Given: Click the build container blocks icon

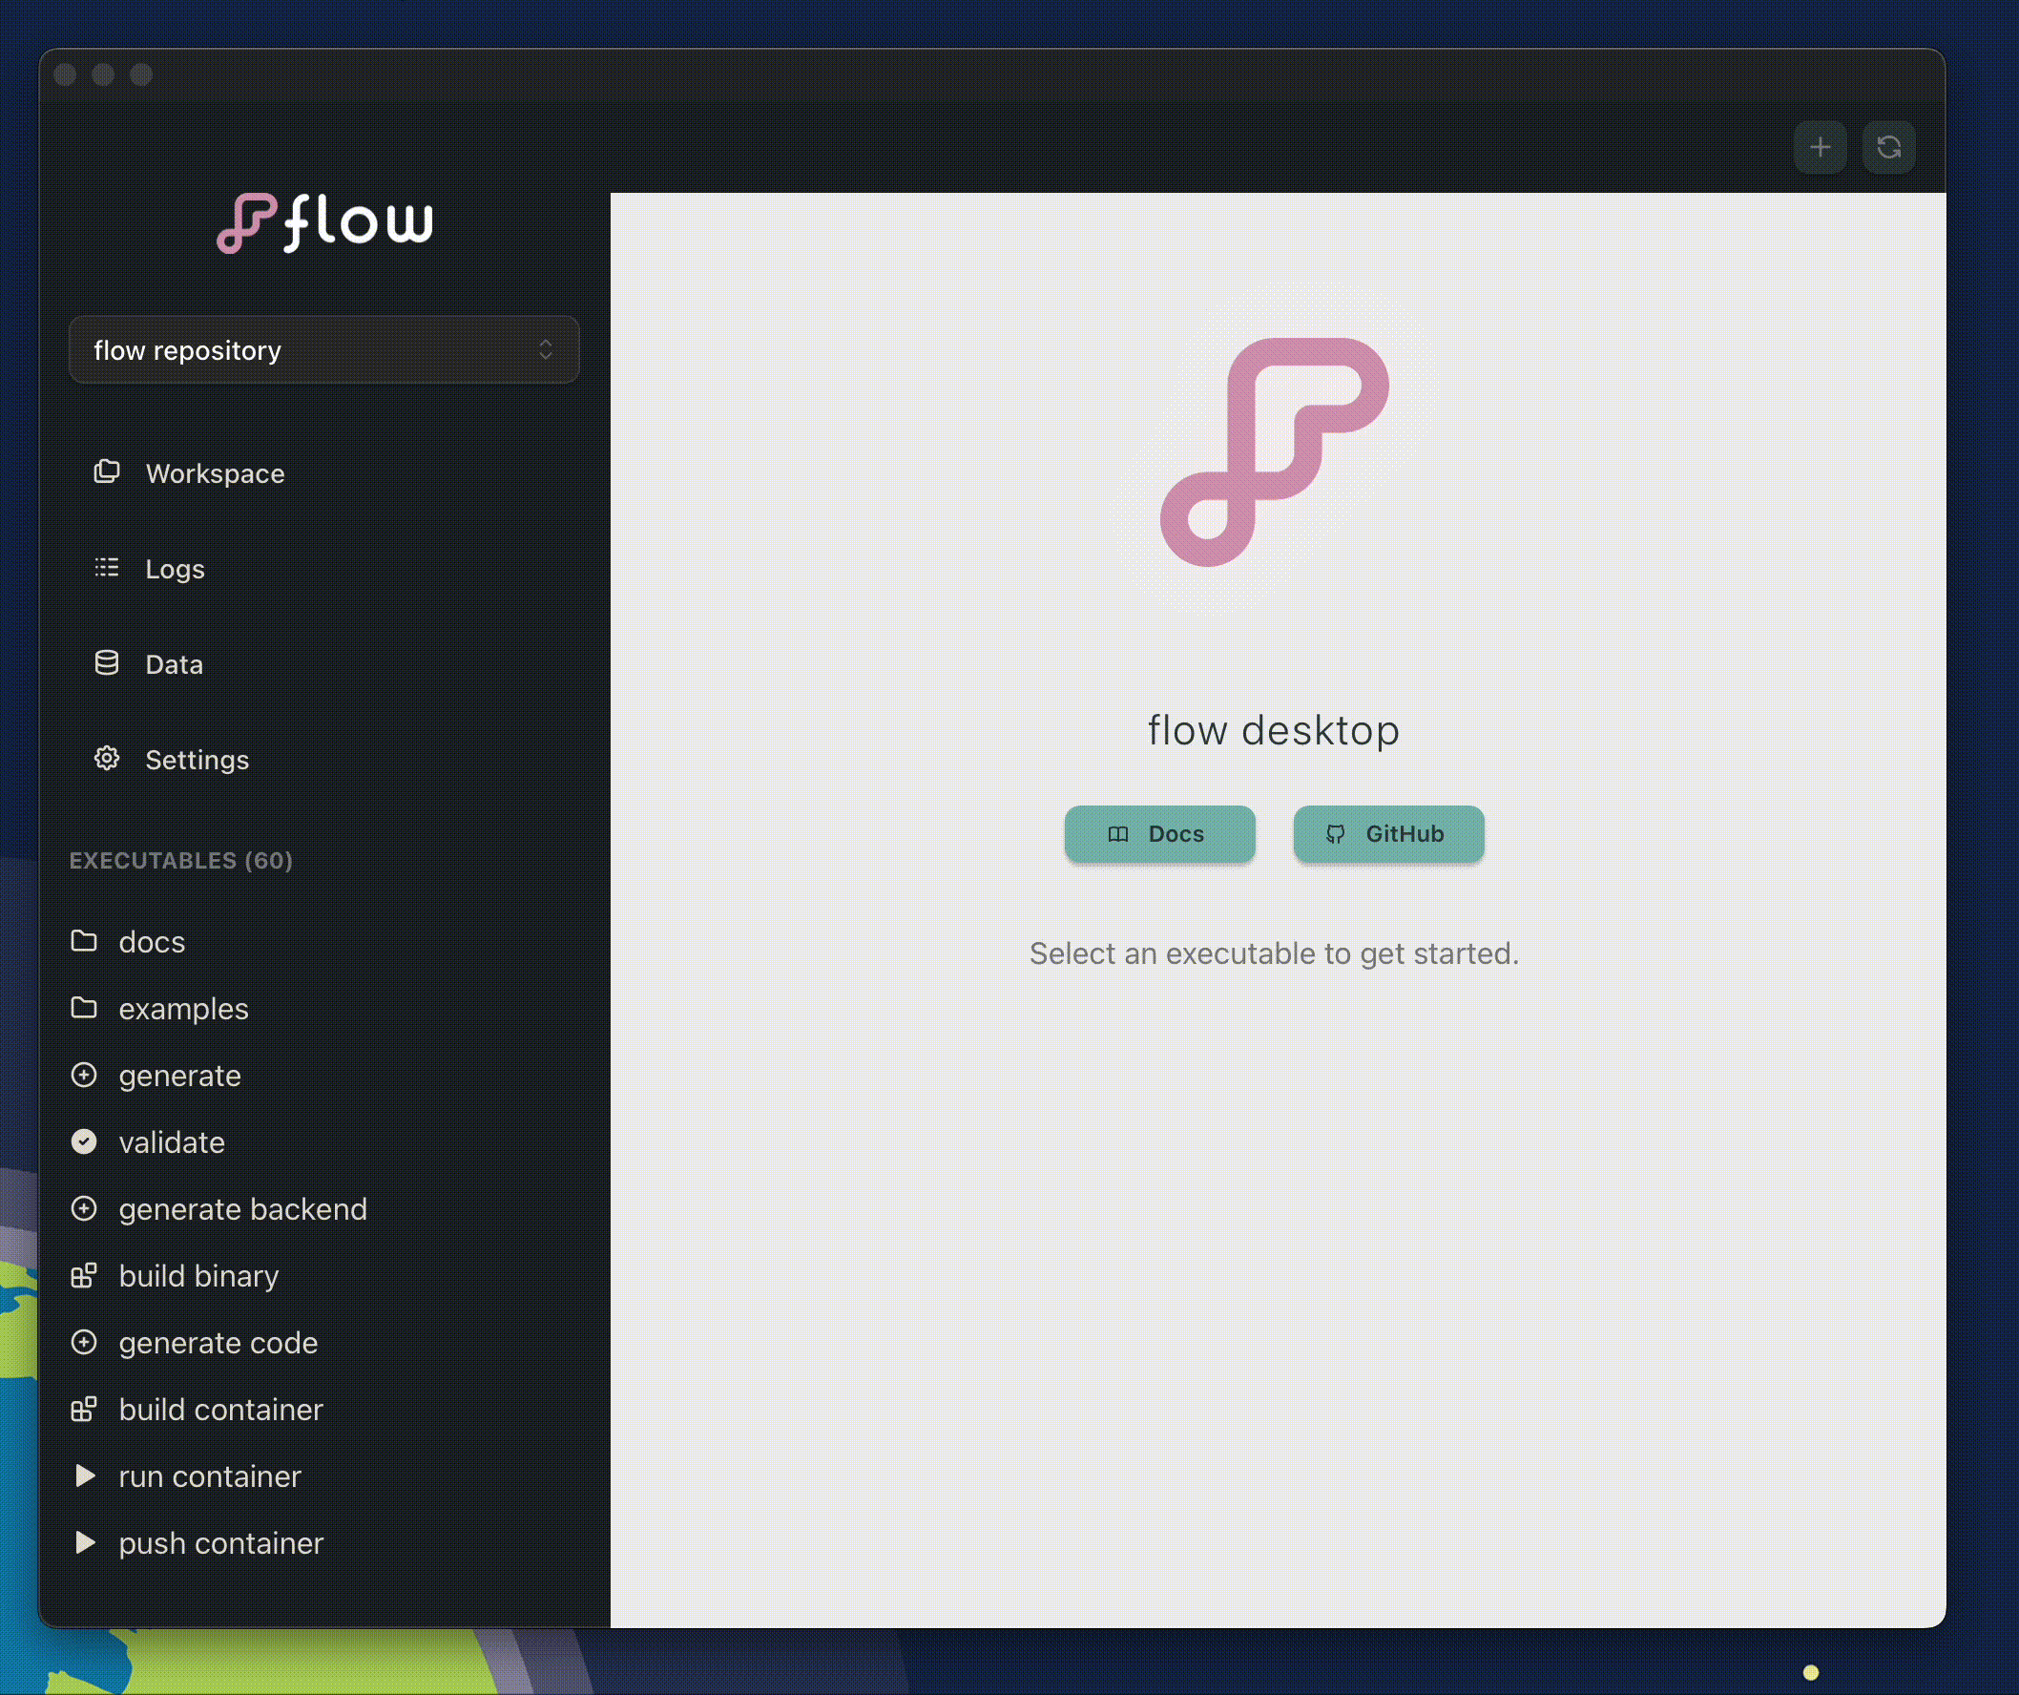Looking at the screenshot, I should click(x=85, y=1409).
